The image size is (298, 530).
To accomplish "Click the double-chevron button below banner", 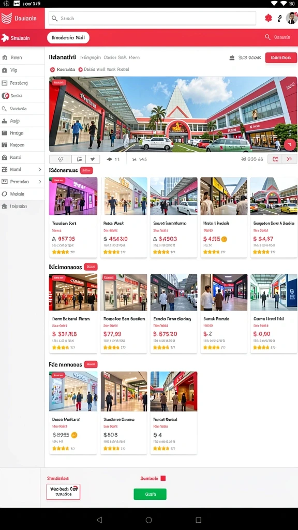I will [290, 159].
